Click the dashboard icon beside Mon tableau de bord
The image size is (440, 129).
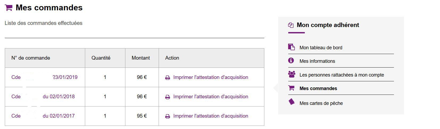click(x=291, y=47)
